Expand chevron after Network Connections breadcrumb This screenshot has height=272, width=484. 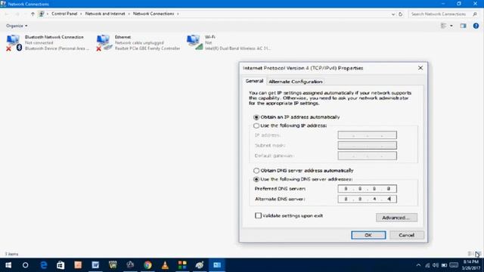178,14
